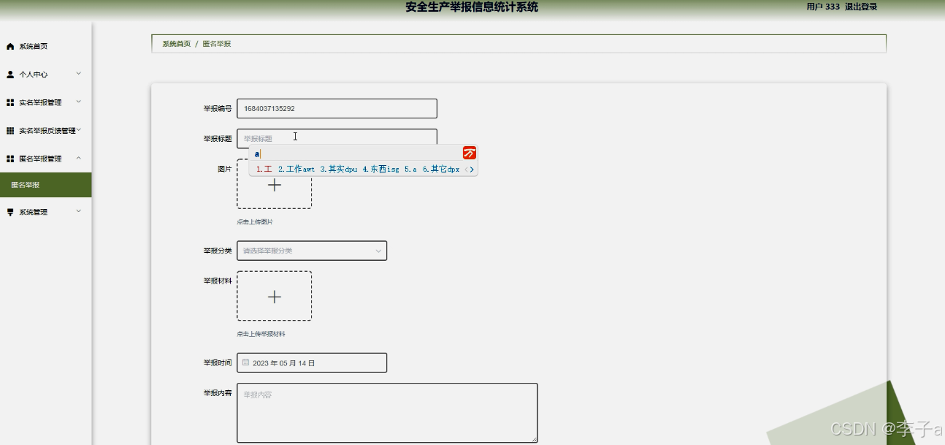Image resolution: width=945 pixels, height=445 pixels.
Task: Click inside the 举报标题 input field
Action: (336, 137)
